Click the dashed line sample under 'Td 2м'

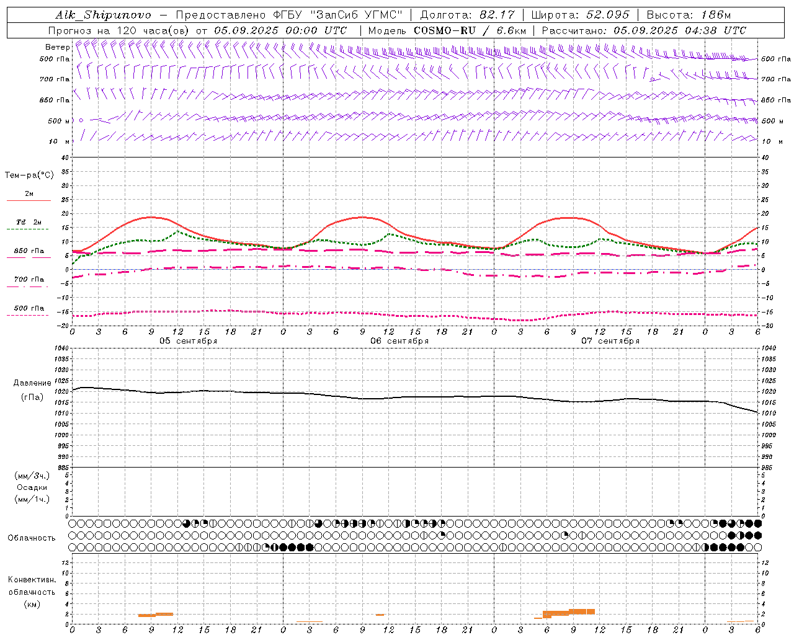[29, 229]
